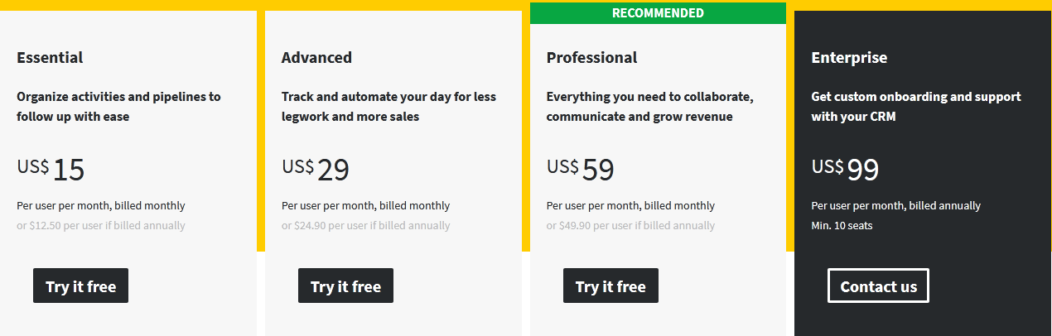
Task: Click the US$ 29 Advanced price
Action: [316, 169]
